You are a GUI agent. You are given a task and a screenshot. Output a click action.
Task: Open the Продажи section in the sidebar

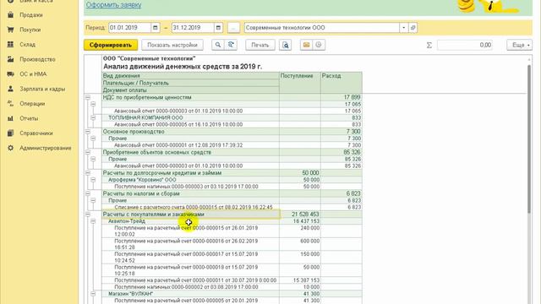(x=31, y=15)
